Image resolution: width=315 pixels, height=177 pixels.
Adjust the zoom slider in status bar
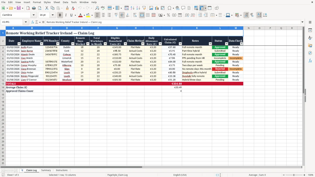tap(294, 175)
